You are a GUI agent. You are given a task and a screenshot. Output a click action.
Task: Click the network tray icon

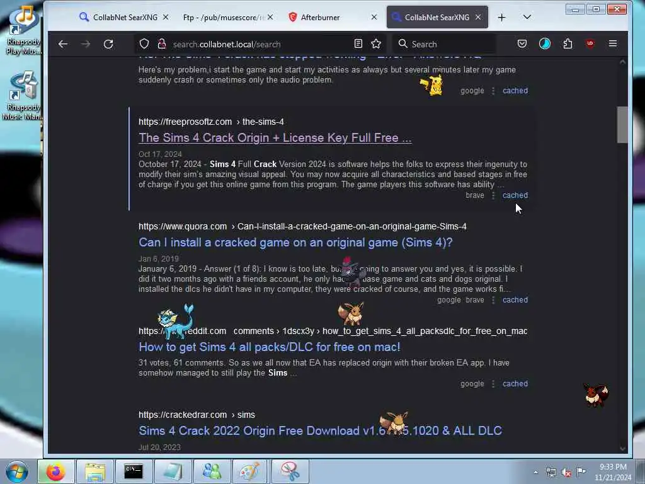(x=551, y=473)
